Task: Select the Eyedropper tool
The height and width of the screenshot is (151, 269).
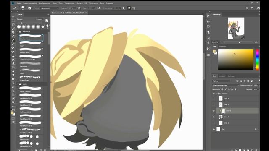Action: pyautogui.click(x=13, y=36)
